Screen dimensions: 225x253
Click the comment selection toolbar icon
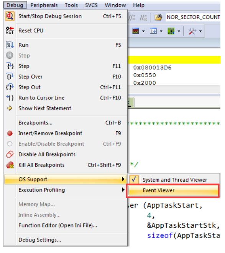click(x=132, y=17)
